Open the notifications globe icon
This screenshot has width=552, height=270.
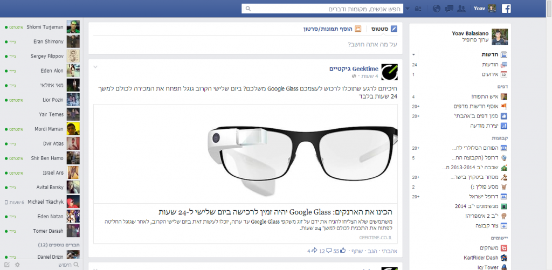[x=437, y=9]
